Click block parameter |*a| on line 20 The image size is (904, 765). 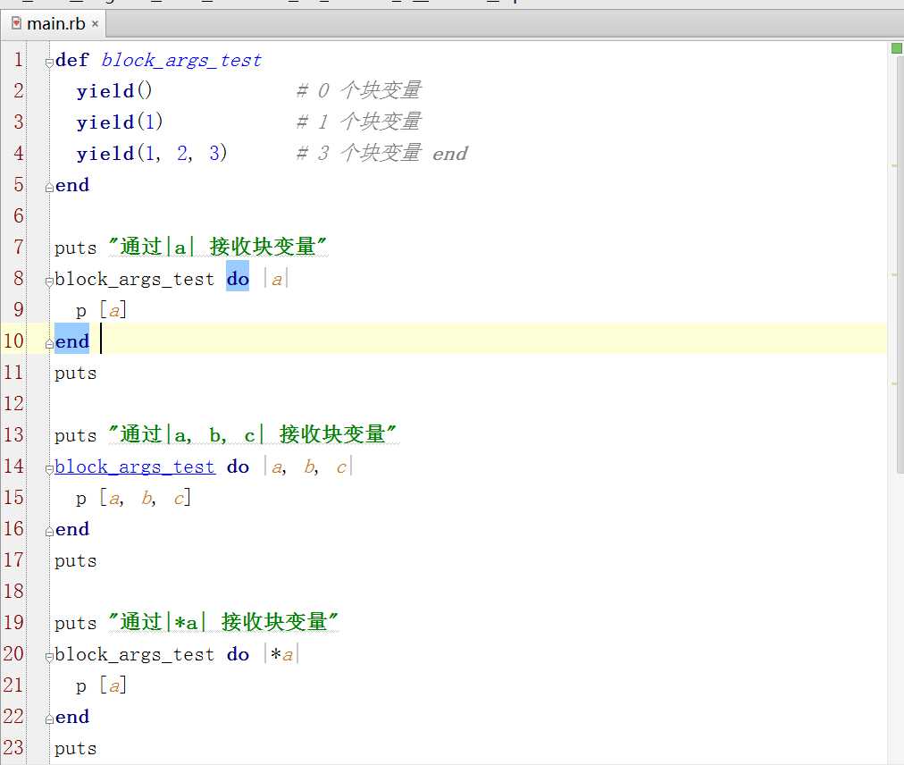(282, 654)
